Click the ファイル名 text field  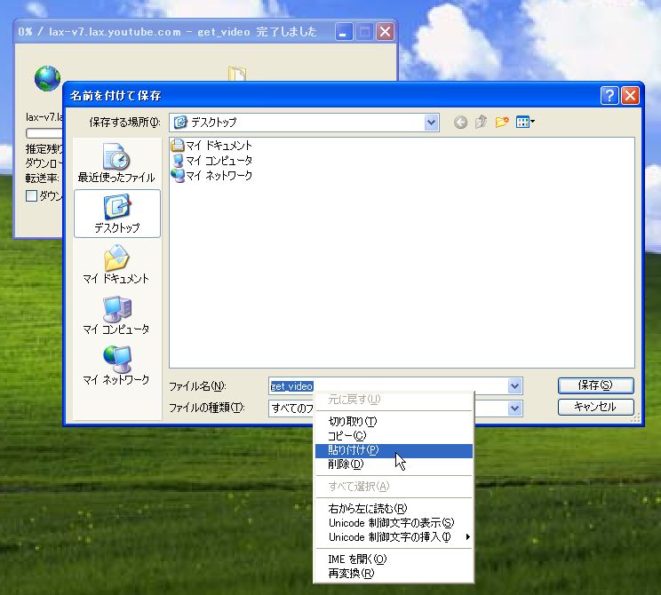(x=388, y=386)
